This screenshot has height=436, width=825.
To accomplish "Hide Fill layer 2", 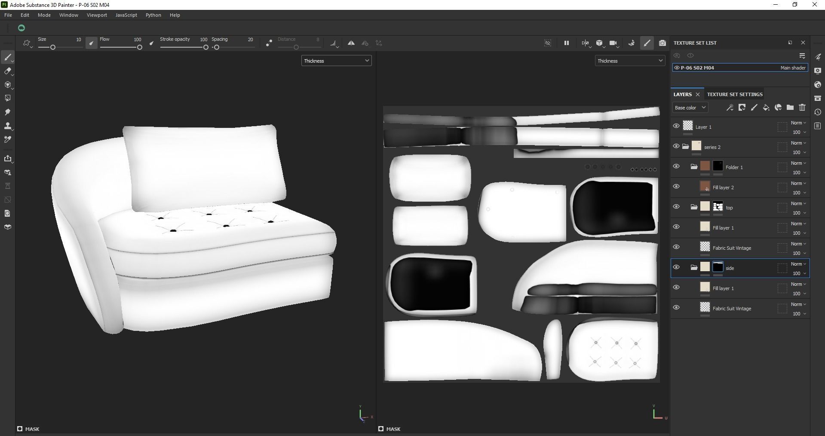I will coord(676,187).
